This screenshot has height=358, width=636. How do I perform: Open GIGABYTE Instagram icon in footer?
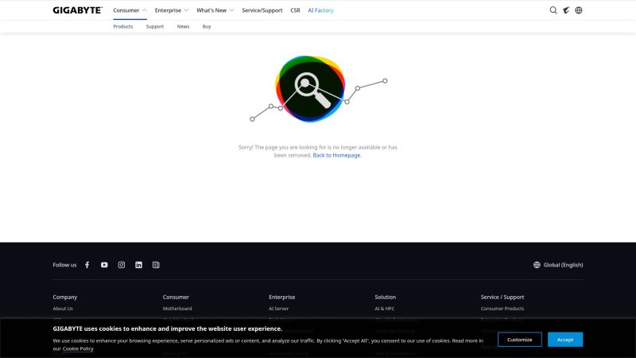[122, 265]
